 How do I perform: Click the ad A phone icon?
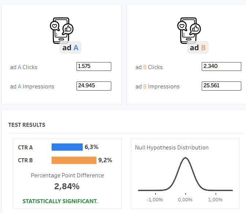(61, 30)
